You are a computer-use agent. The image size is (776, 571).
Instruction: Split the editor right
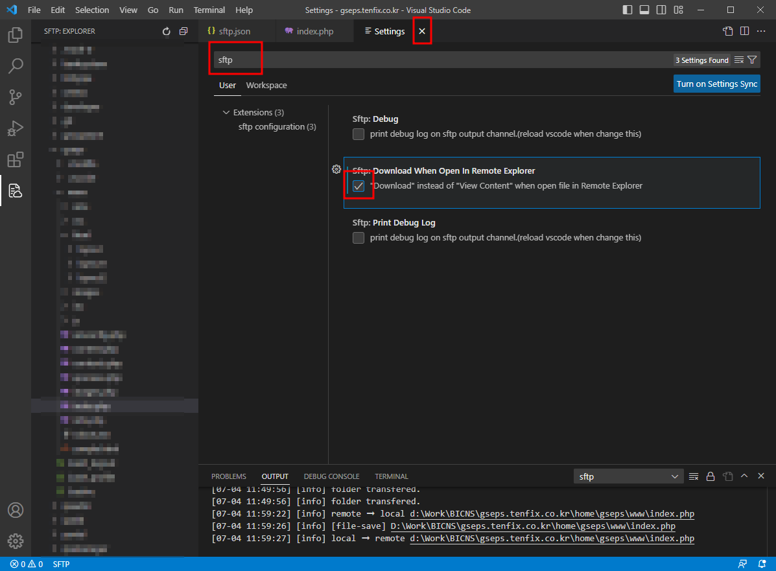(x=744, y=31)
